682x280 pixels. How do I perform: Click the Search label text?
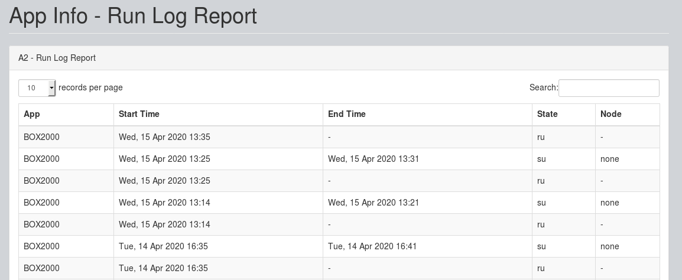[543, 87]
